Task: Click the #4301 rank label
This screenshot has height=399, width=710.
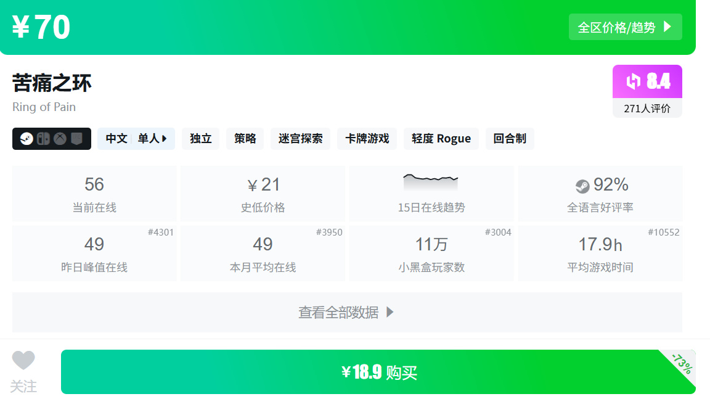Action: coord(161,232)
